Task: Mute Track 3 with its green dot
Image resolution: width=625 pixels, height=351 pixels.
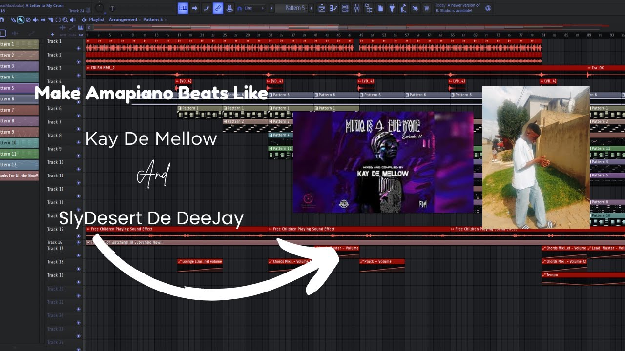Action: (79, 75)
